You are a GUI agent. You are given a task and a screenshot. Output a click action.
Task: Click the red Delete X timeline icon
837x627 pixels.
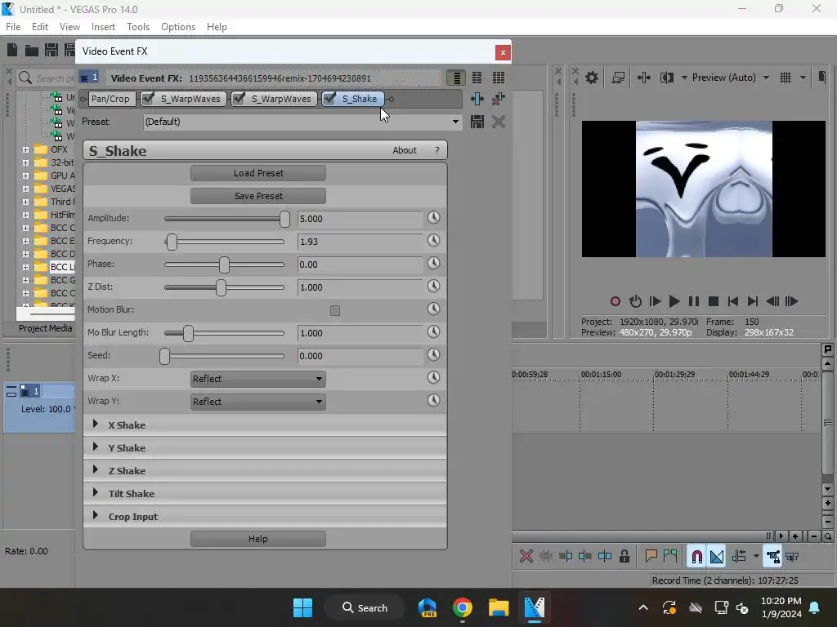pyautogui.click(x=526, y=557)
